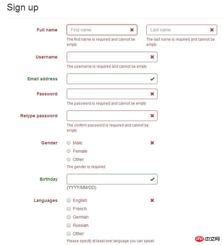223x245 pixels.
Task: Select the Female gender radio button
Action: tap(69, 151)
